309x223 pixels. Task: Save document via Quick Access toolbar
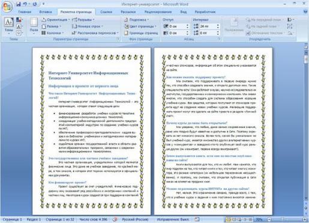[x=19, y=4]
